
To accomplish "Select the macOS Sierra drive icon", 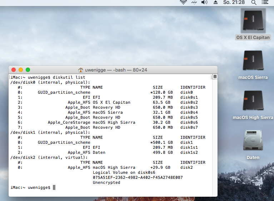I will pos(253,60).
